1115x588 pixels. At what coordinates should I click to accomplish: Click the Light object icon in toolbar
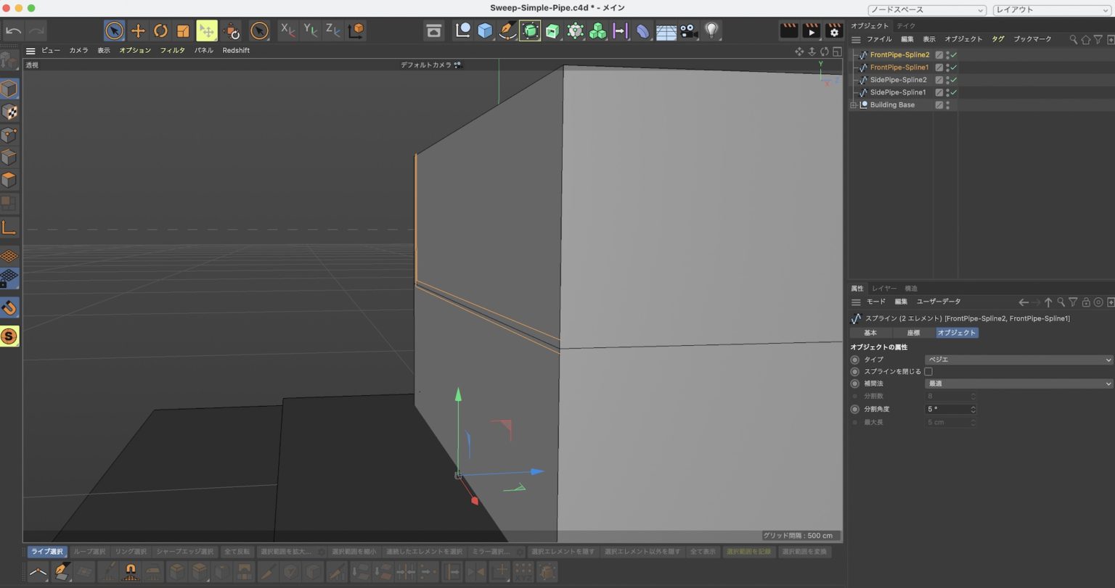[711, 30]
